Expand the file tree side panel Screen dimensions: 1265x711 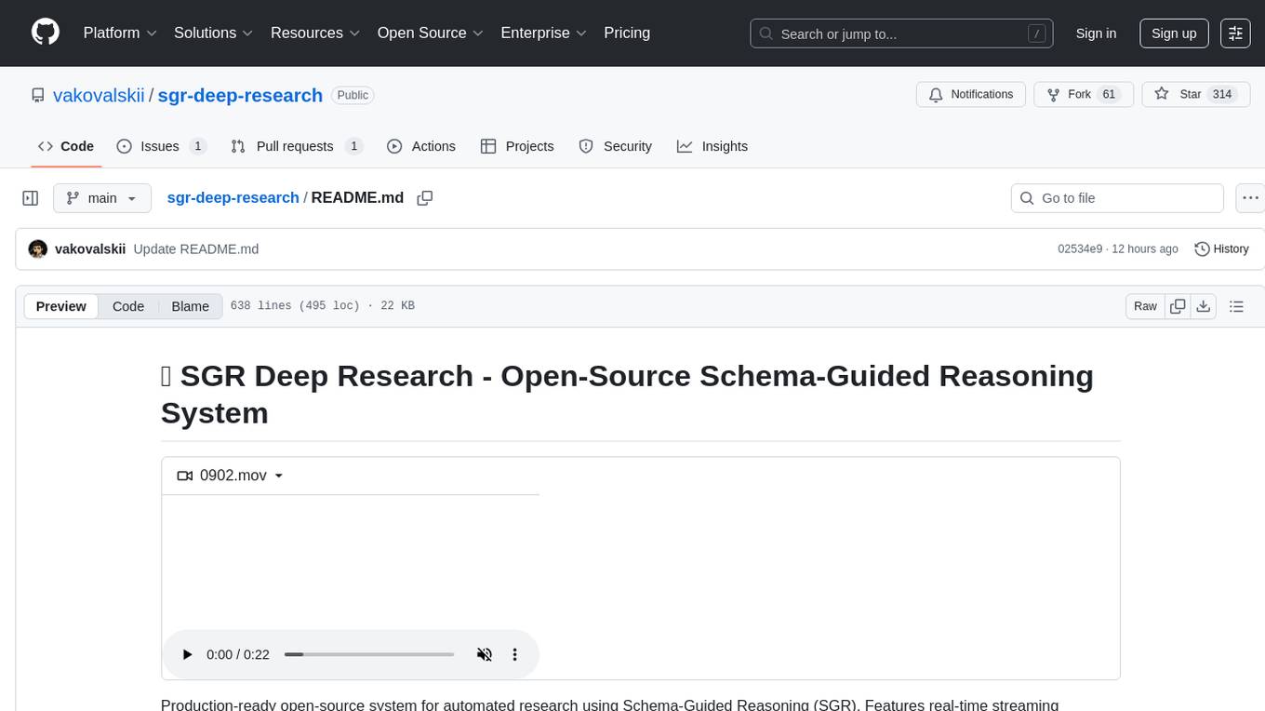click(30, 198)
